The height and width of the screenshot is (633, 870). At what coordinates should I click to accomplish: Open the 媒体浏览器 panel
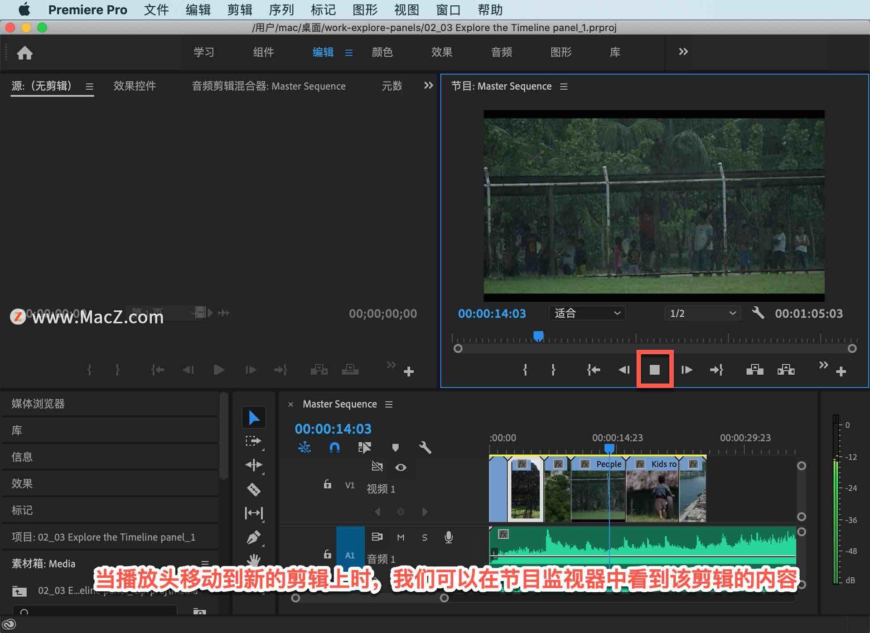point(38,403)
